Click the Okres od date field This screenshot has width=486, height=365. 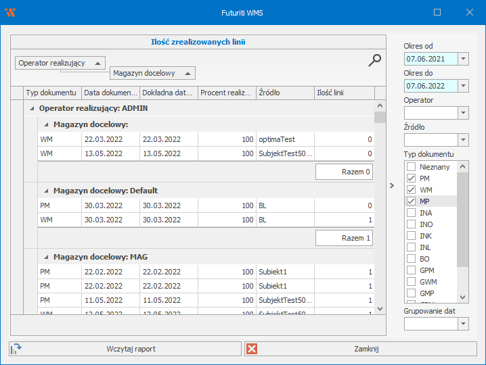click(430, 59)
